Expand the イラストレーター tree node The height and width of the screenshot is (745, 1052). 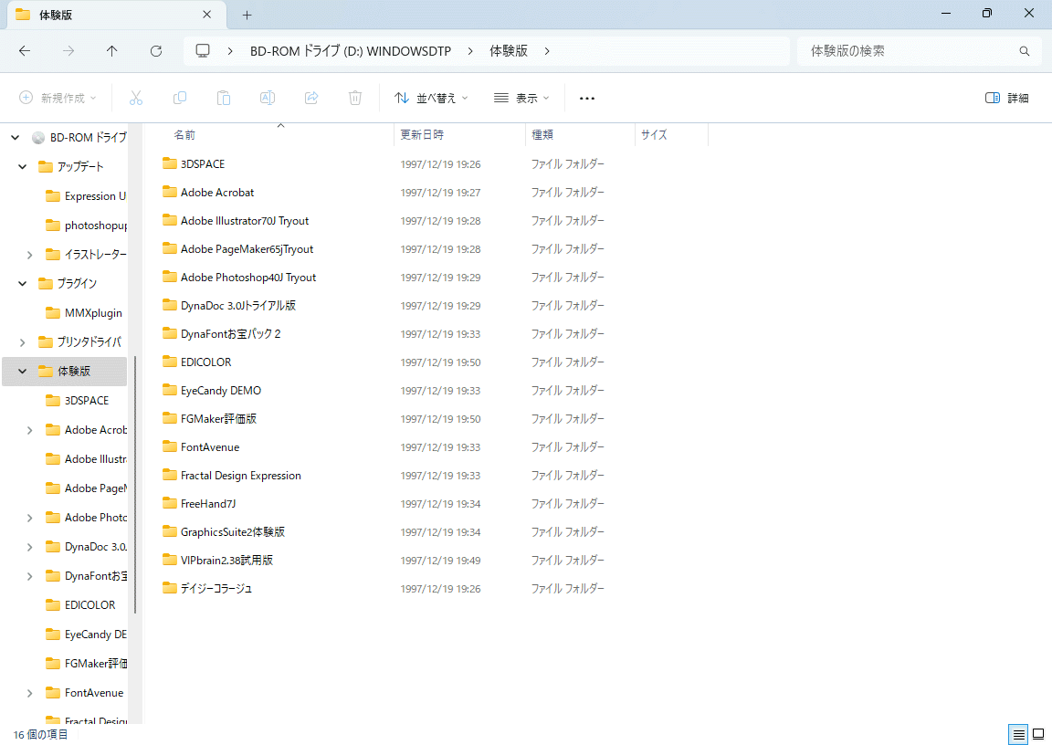click(29, 255)
